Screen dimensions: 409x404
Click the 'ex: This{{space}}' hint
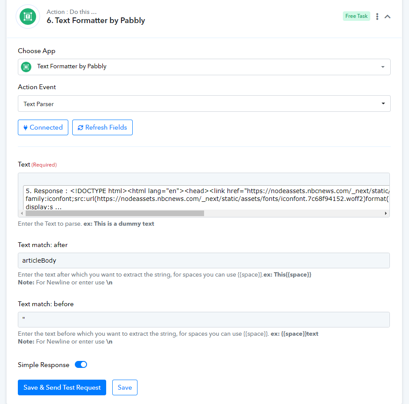click(x=287, y=274)
